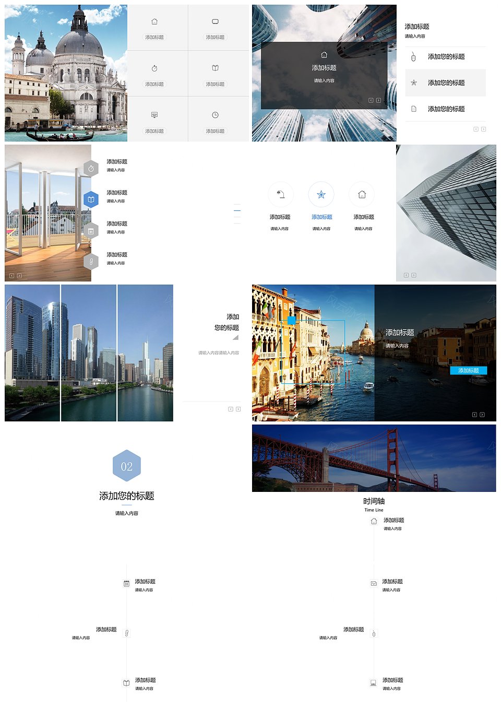The width and height of the screenshot is (501, 706).
Task: Click previous arrow under the room photo
Action: 12,275
